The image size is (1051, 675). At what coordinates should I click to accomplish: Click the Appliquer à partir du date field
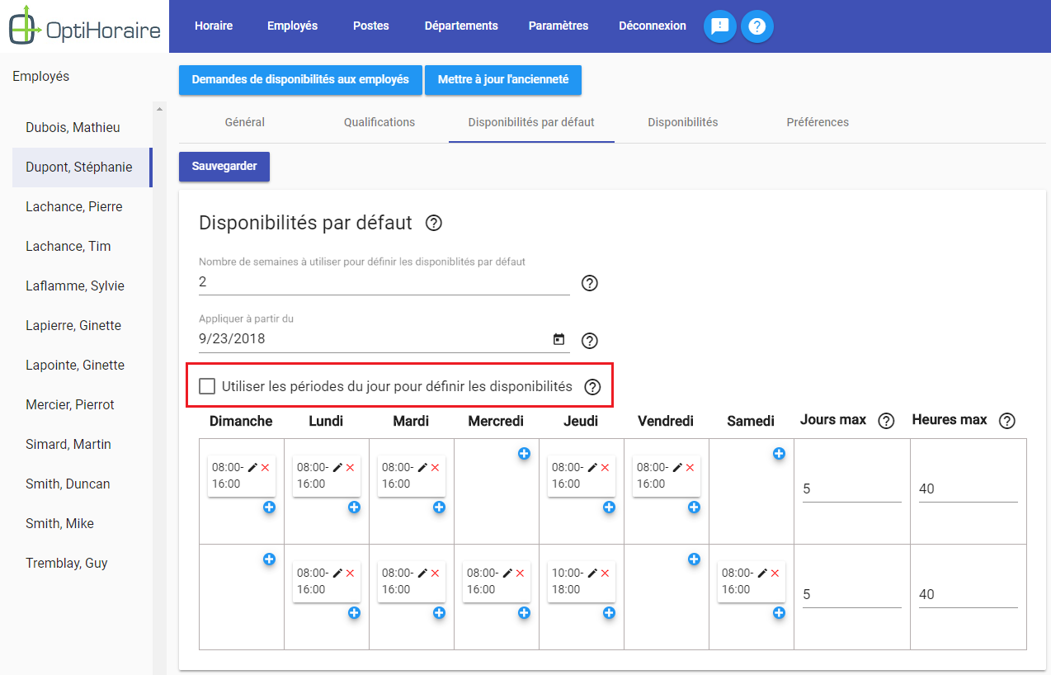click(x=374, y=338)
